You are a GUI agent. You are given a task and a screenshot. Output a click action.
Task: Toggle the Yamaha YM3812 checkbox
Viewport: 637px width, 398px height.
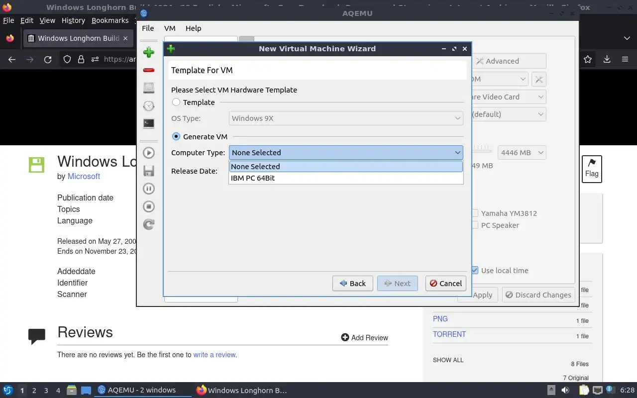tap(475, 213)
